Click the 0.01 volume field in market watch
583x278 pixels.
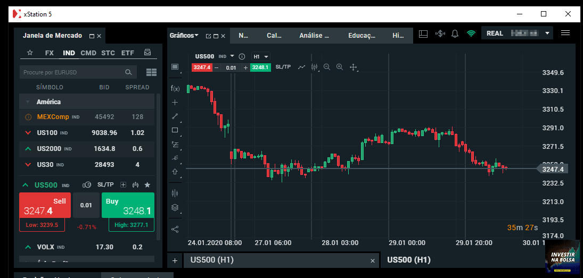pyautogui.click(x=86, y=205)
